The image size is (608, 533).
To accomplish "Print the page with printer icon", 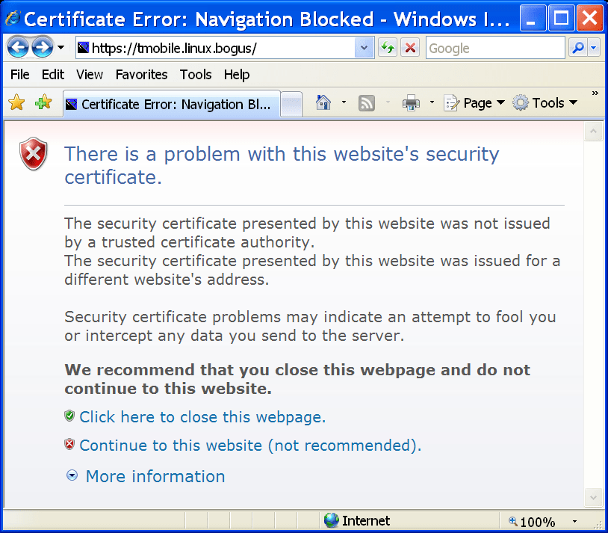I will [x=411, y=103].
